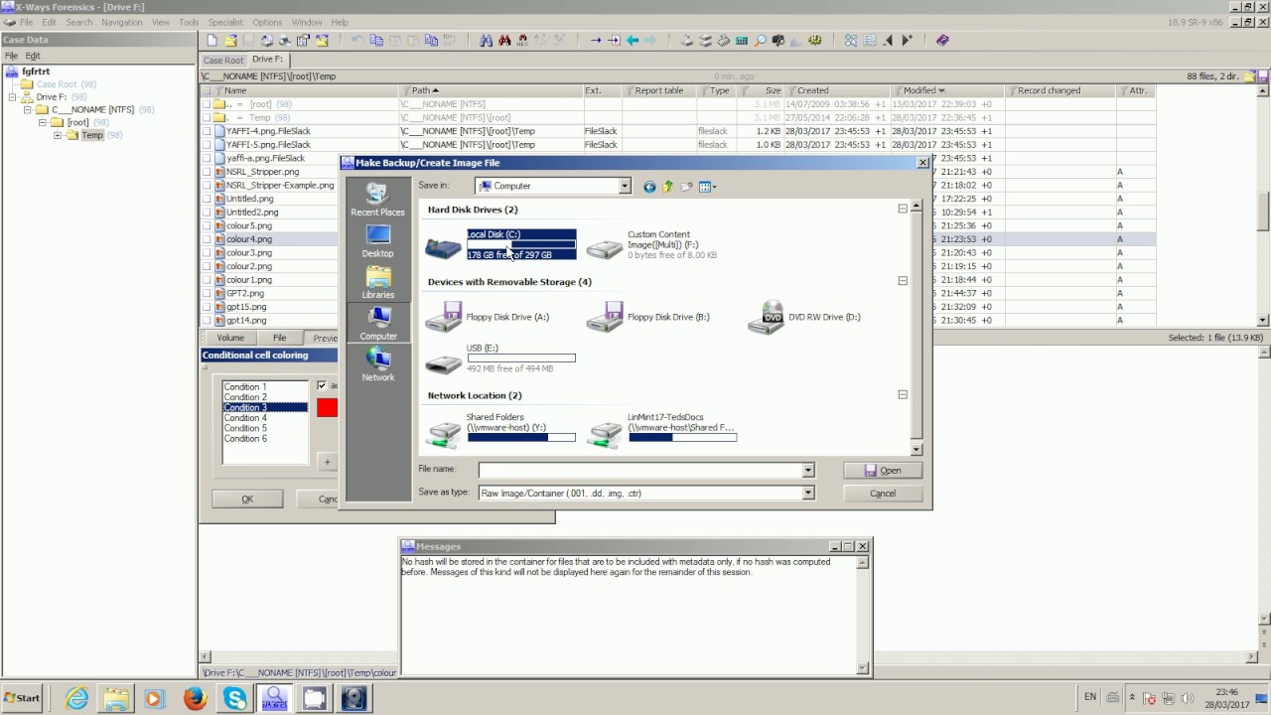Click the New File toolbar icon
This screenshot has width=1271, height=715.
click(x=212, y=41)
